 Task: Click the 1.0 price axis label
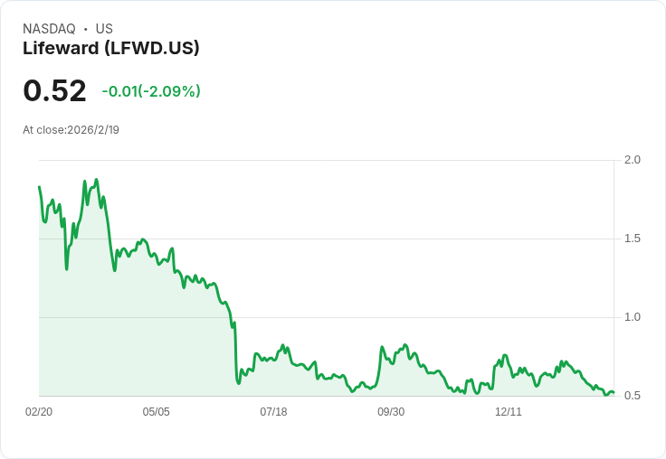[633, 317]
